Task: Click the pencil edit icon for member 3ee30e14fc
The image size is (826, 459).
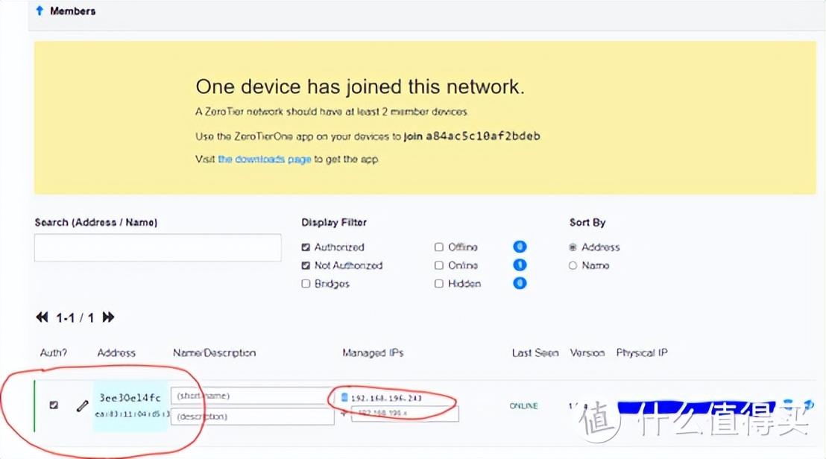Action: pyautogui.click(x=82, y=406)
